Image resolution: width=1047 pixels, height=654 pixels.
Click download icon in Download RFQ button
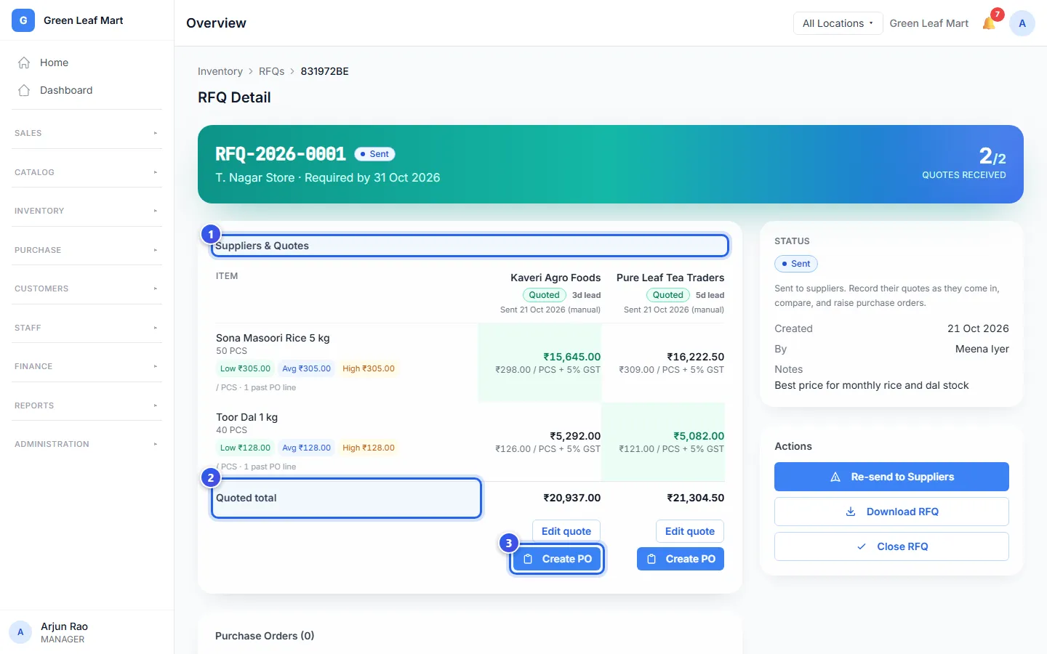pyautogui.click(x=851, y=512)
